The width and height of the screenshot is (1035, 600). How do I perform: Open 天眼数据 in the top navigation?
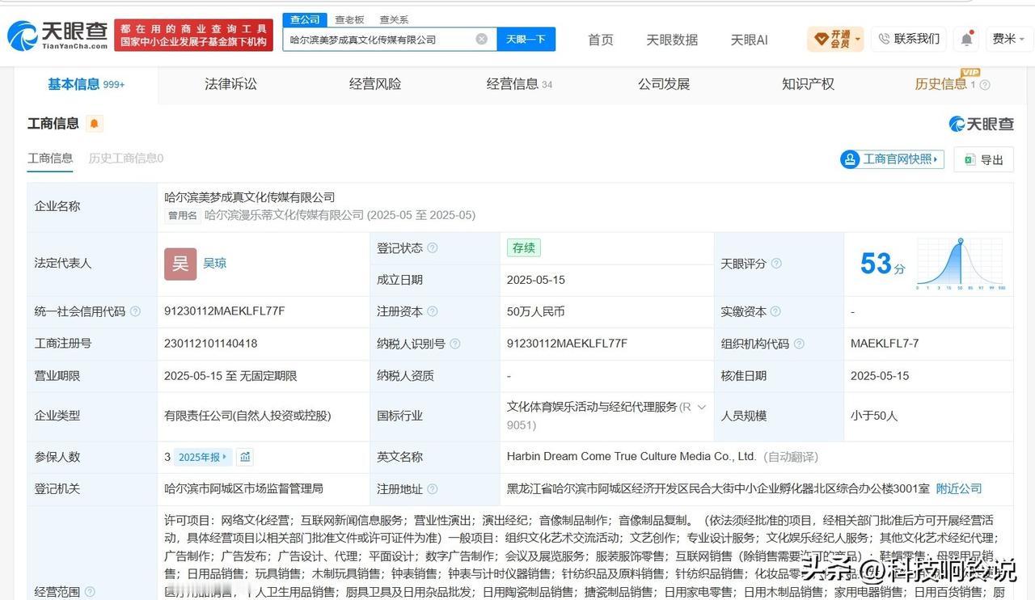pyautogui.click(x=672, y=40)
